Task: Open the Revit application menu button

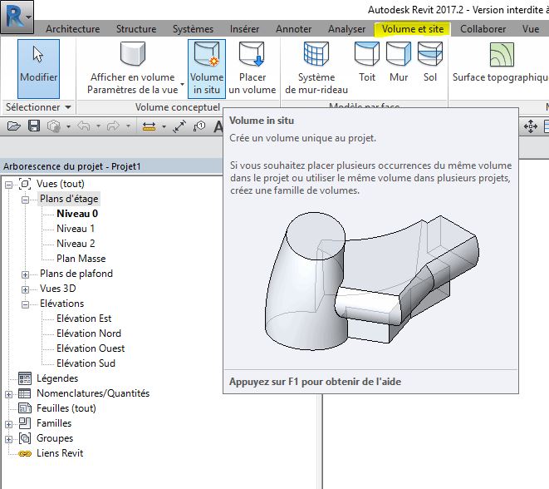Action: point(17,17)
